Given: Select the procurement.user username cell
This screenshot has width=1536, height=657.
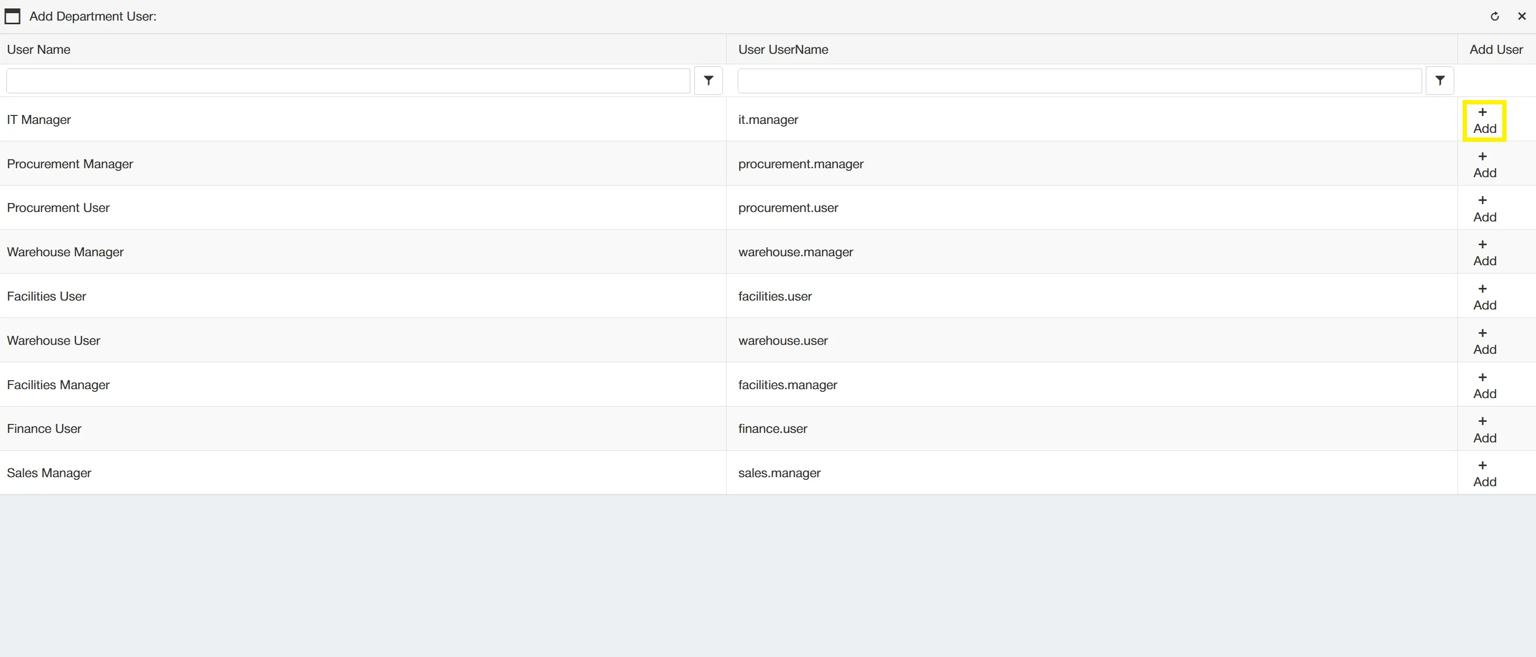Looking at the screenshot, I should click(x=1092, y=207).
